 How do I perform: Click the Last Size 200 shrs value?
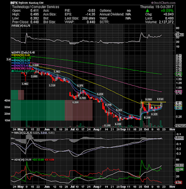(x=89, y=18)
